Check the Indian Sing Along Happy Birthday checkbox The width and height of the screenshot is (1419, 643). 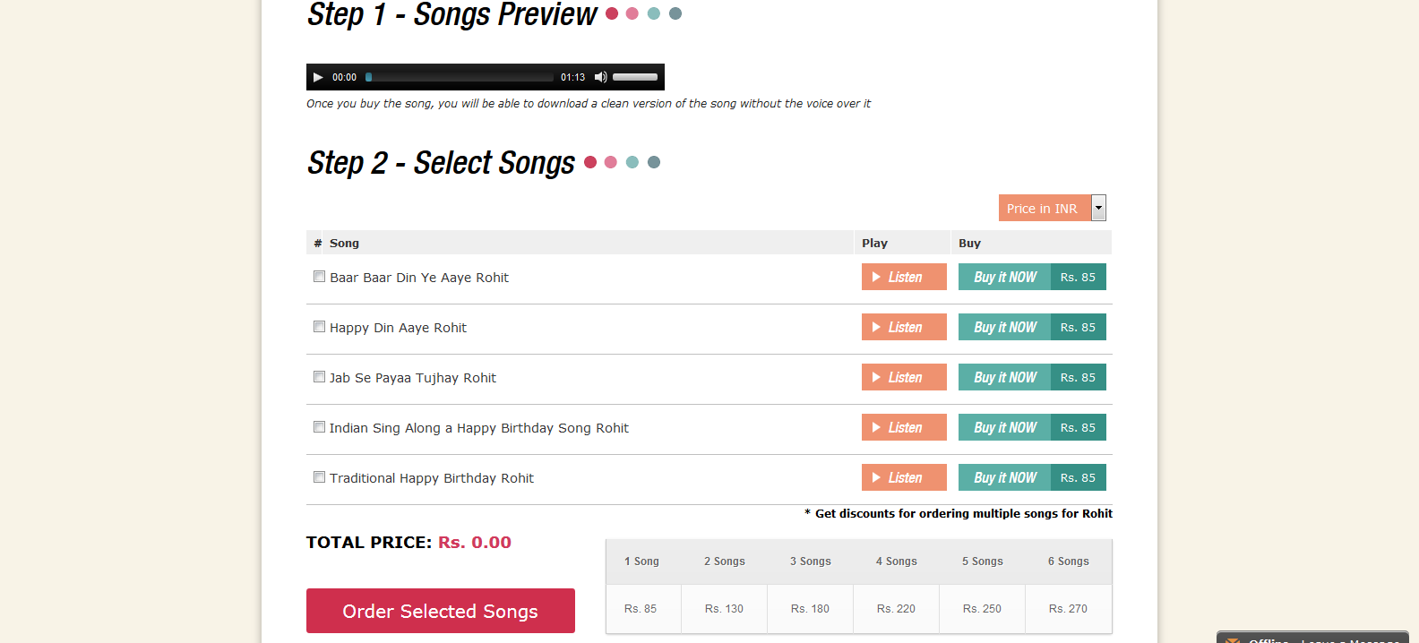point(319,427)
